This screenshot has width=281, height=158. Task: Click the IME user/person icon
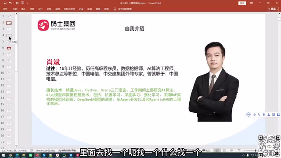coord(269,115)
